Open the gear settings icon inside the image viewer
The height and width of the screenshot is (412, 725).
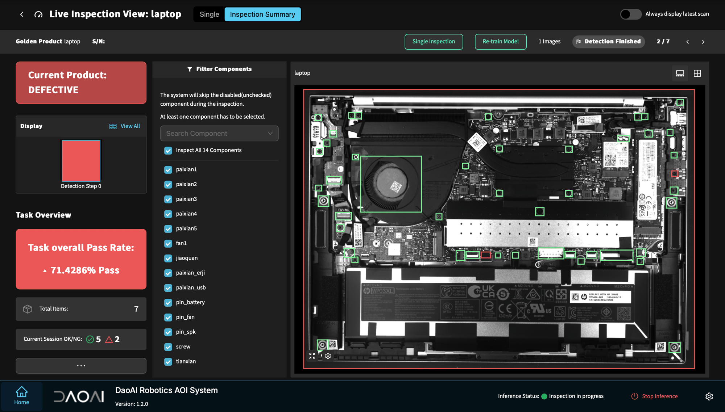(328, 356)
